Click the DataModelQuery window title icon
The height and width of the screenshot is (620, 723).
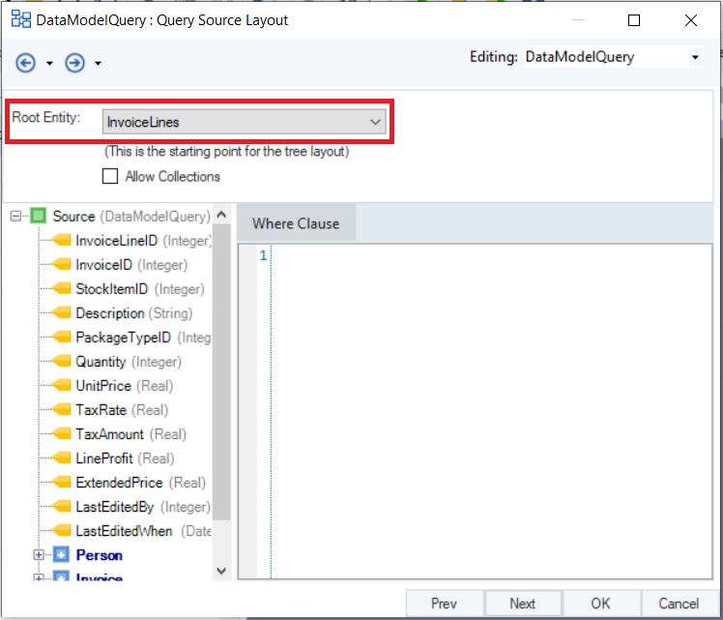coord(20,20)
